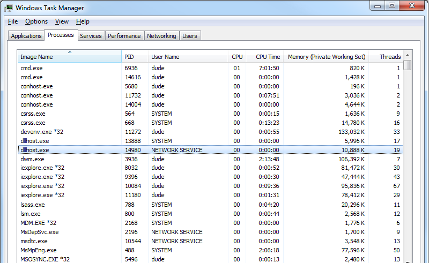This screenshot has width=429, height=263.
Task: Go to the Networking tab
Action: tap(162, 36)
